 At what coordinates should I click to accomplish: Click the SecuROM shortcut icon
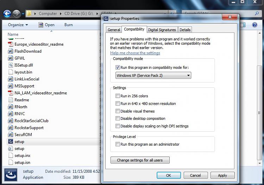11,135
